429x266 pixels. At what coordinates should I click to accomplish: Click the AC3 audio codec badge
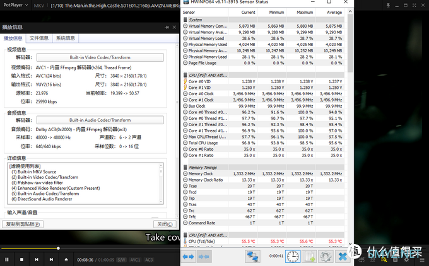tap(149, 260)
